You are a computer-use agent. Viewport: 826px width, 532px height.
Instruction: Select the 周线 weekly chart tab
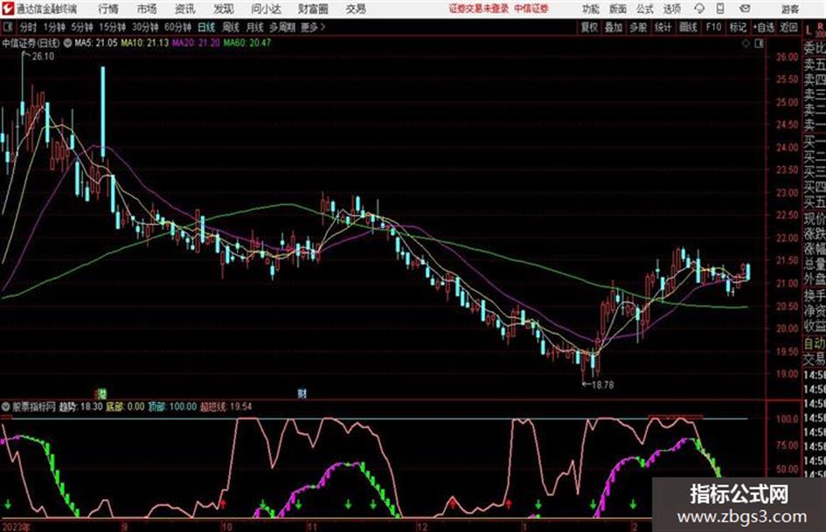coord(231,27)
